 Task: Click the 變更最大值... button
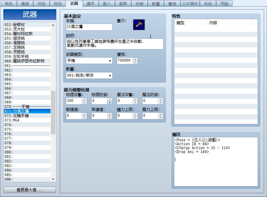(30, 190)
